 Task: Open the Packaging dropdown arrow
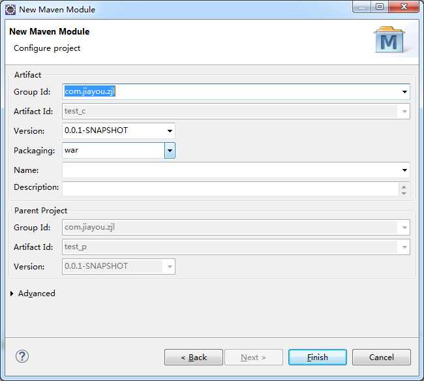click(x=170, y=151)
